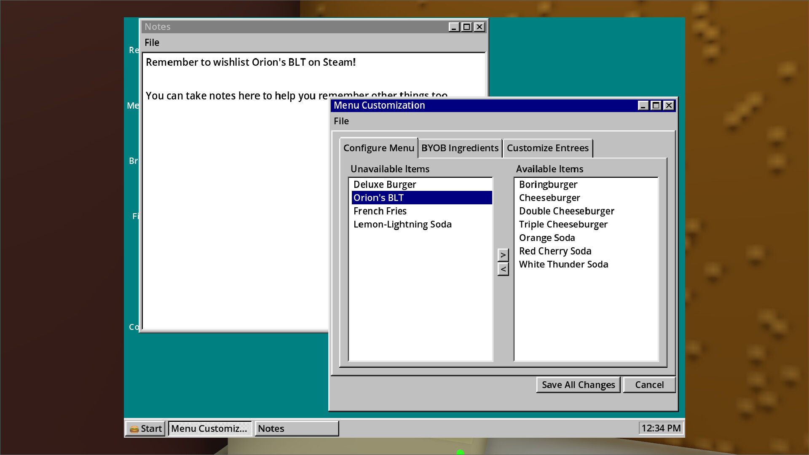The width and height of the screenshot is (809, 455).
Task: Select Orion's BLT in Unavailable Items
Action: (421, 198)
